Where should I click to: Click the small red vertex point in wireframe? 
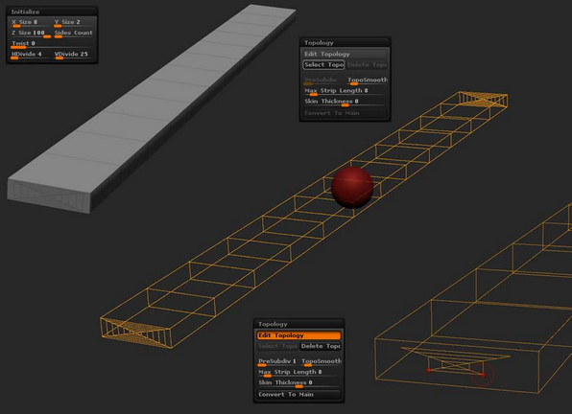coord(429,370)
